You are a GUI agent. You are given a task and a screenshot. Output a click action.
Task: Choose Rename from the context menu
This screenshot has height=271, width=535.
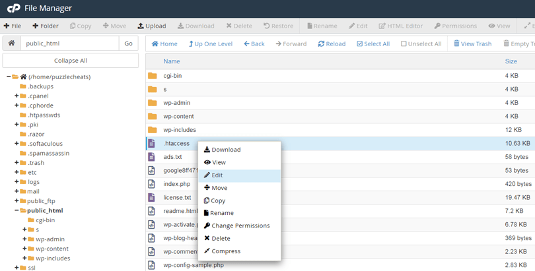[240, 213]
